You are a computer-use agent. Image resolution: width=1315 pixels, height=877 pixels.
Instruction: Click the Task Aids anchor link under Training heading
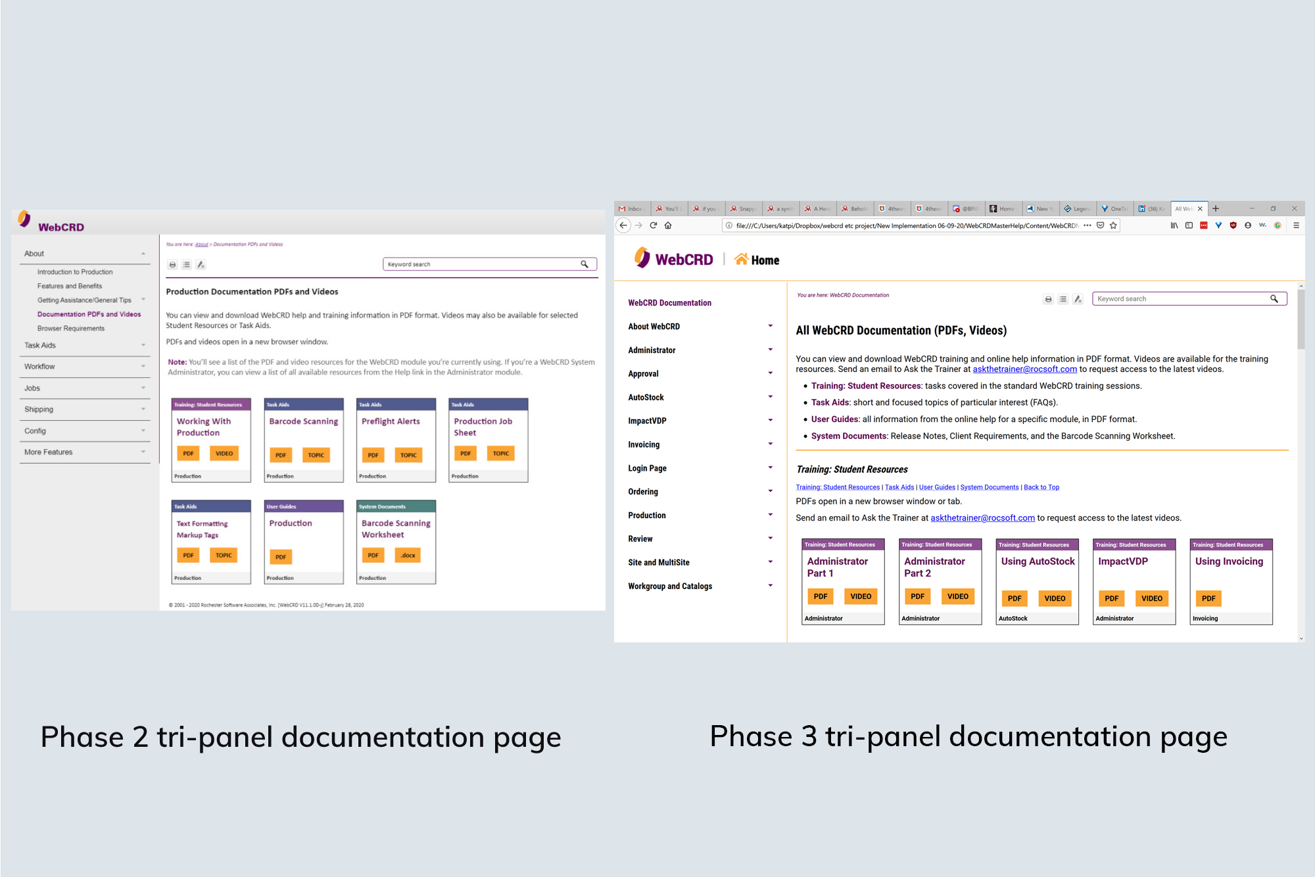(899, 487)
